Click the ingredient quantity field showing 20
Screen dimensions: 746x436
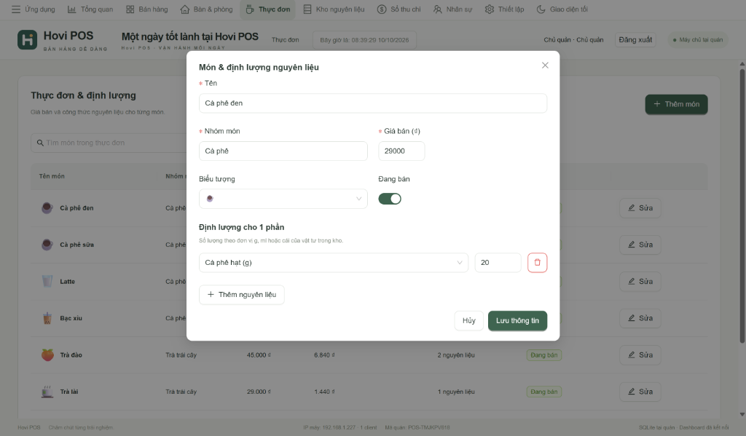(x=498, y=263)
